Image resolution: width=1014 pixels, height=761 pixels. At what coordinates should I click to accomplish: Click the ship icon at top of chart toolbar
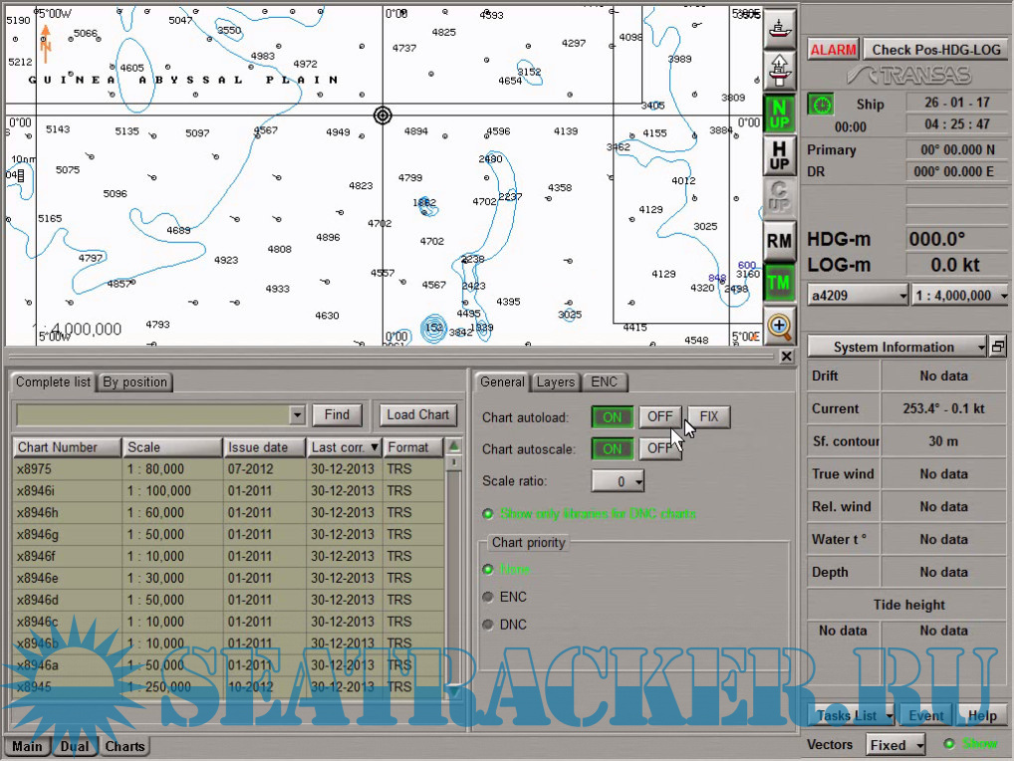[x=780, y=27]
